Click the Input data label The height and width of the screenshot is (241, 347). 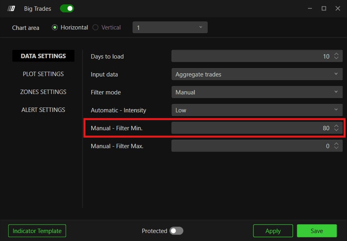tap(104, 74)
